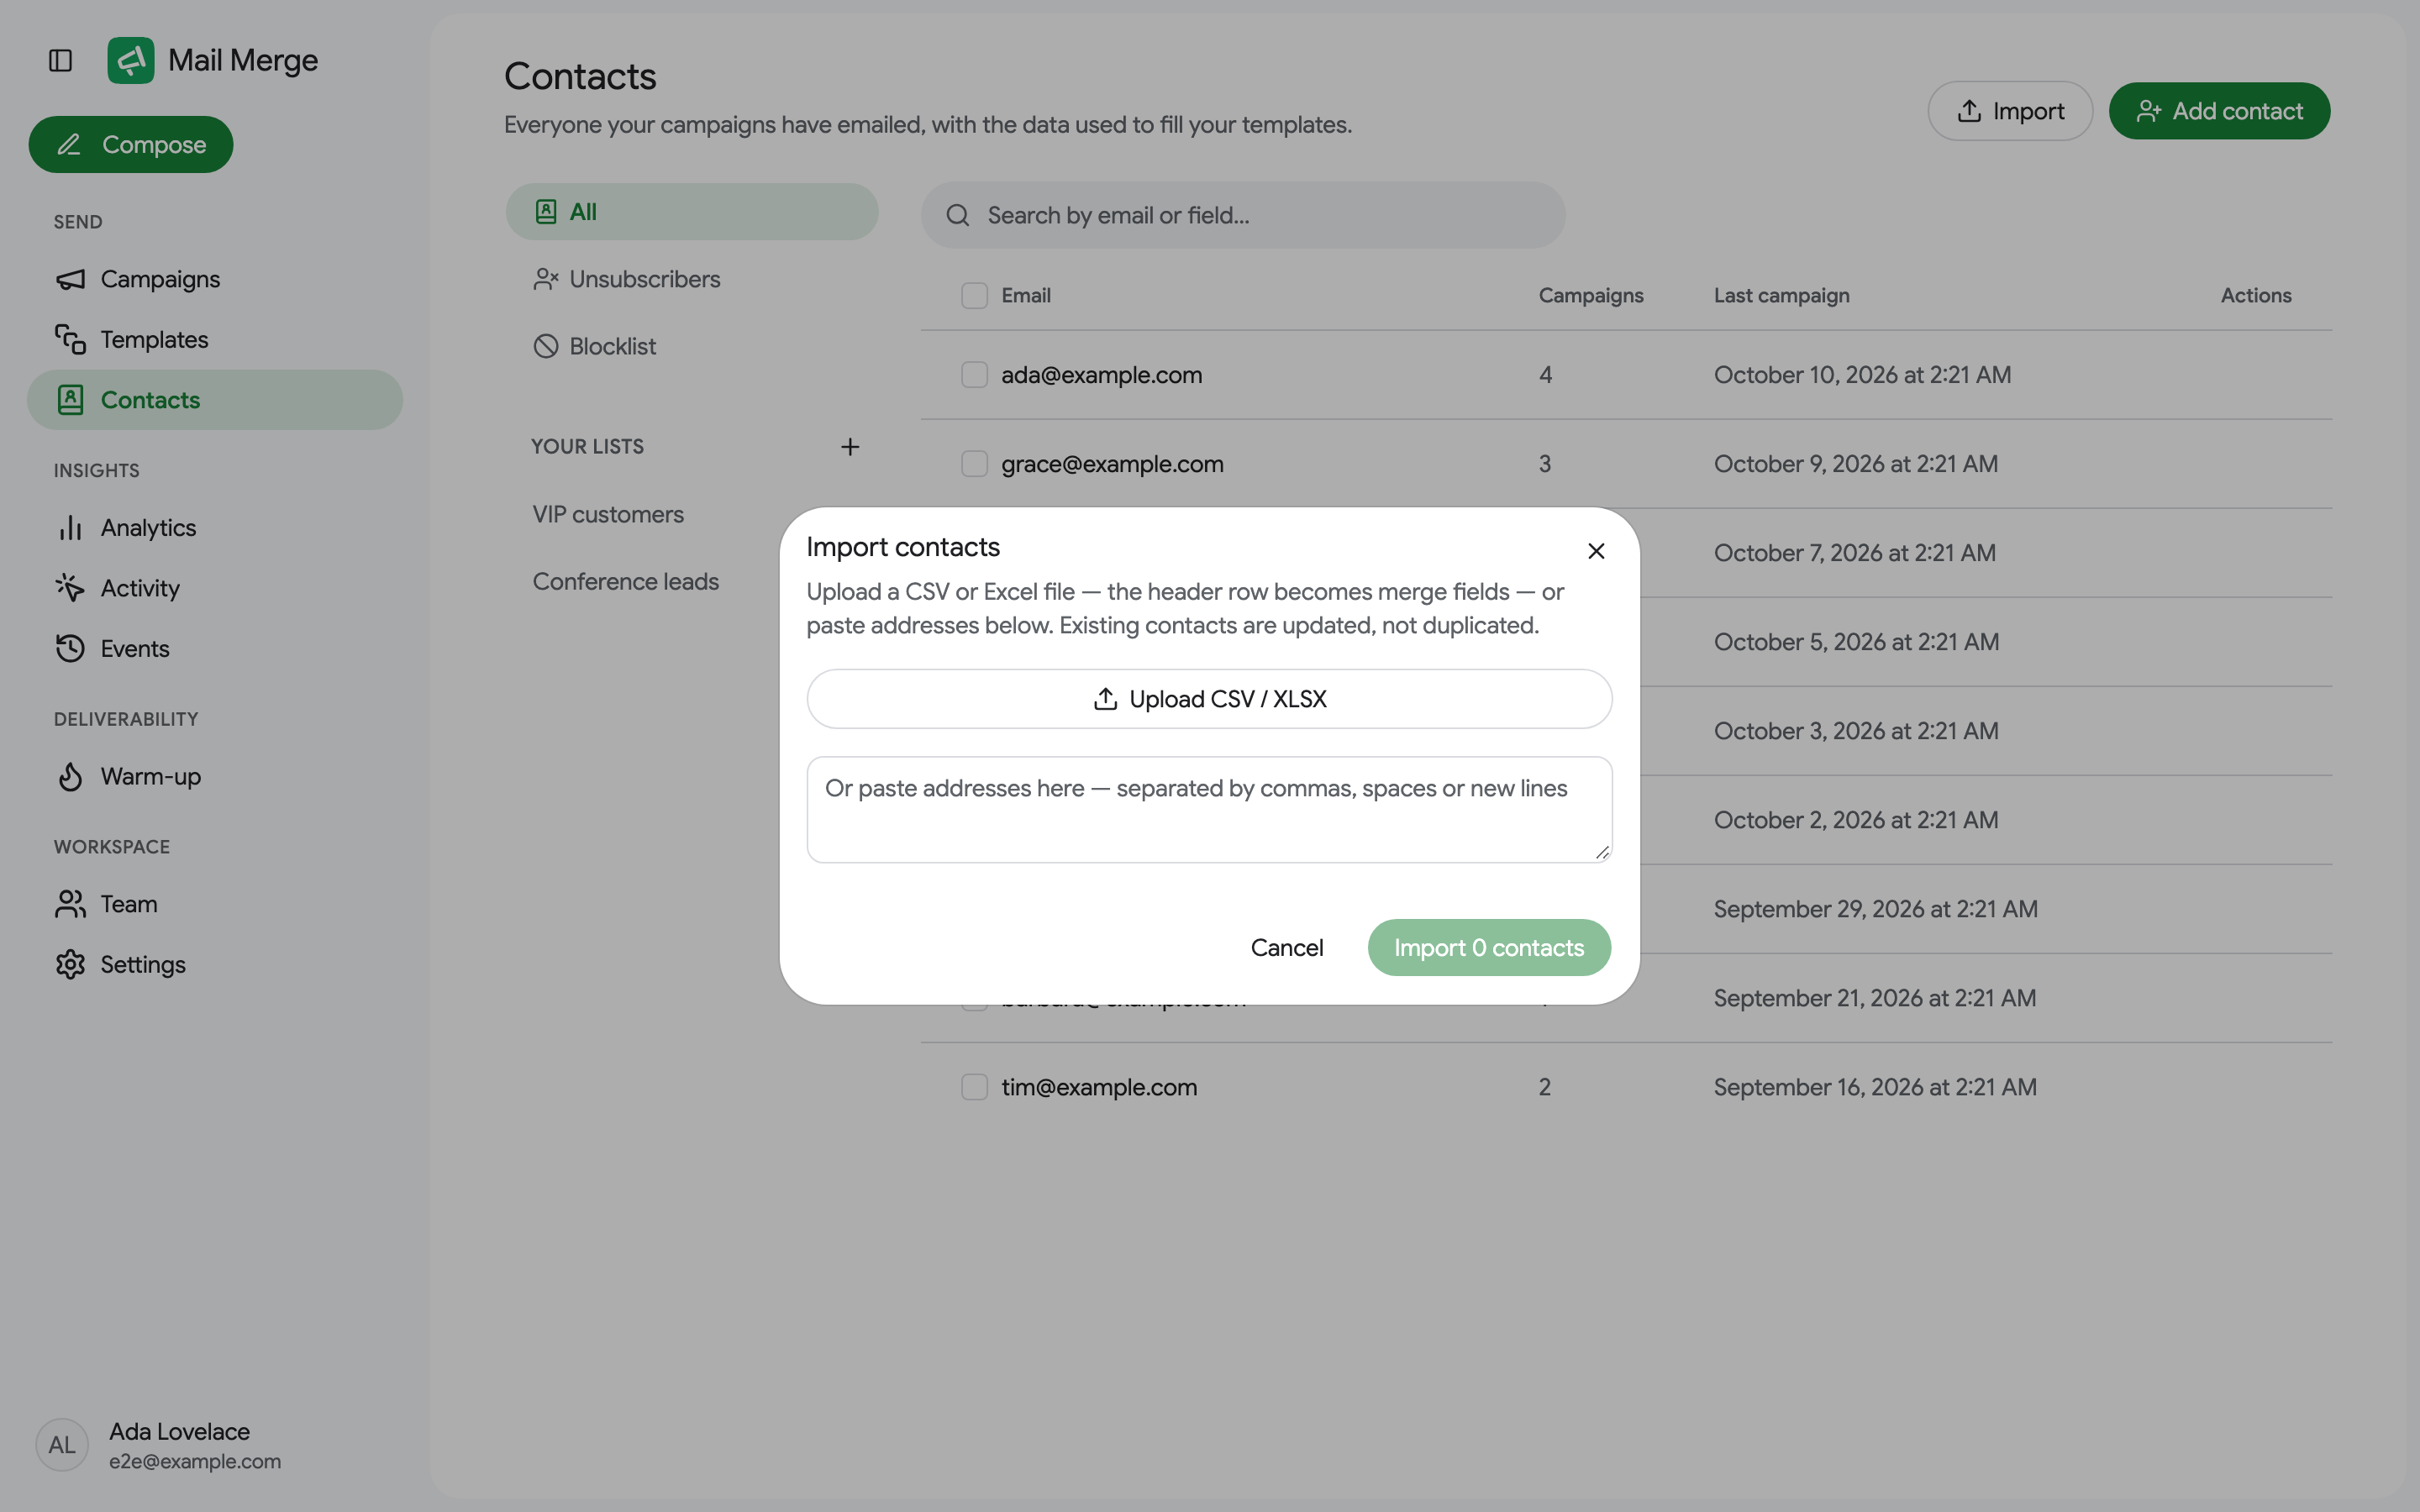
Task: Open the AL user avatar
Action: 62,1445
